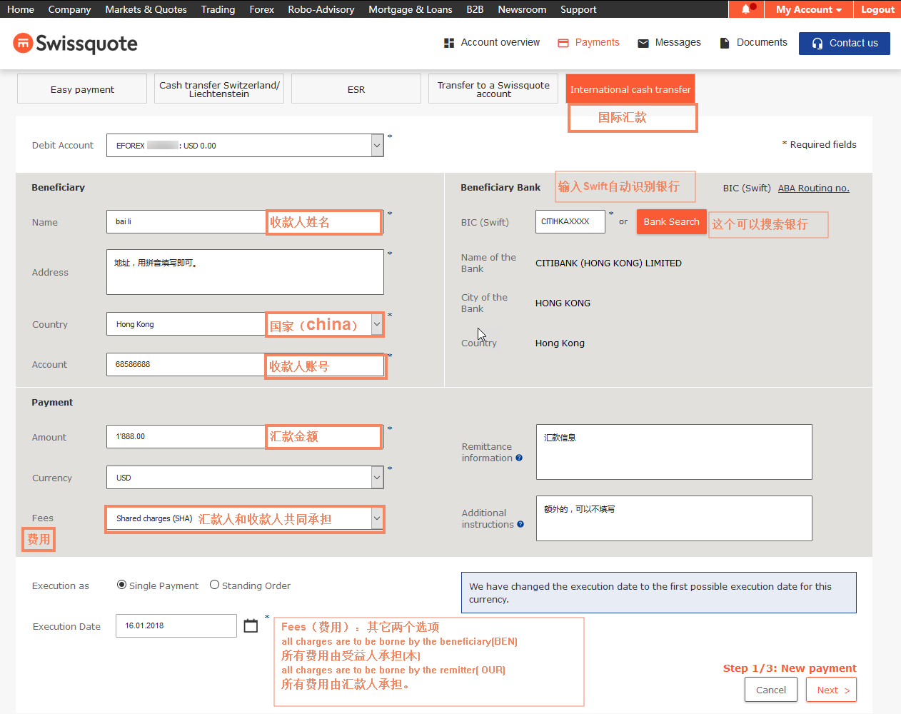Click the Payments card icon

[x=563, y=43]
